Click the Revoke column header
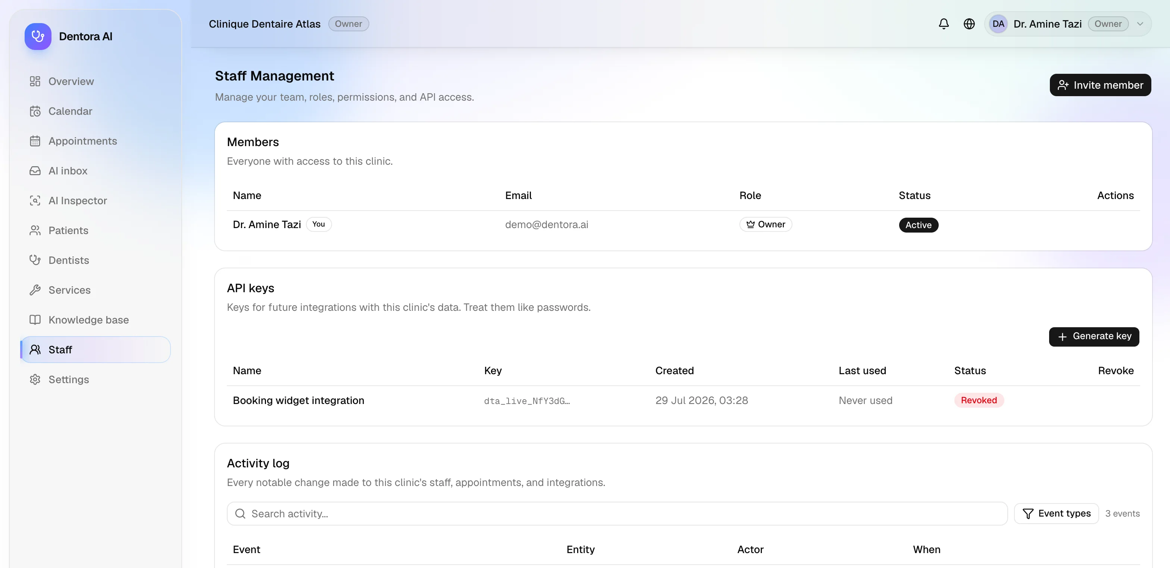This screenshot has width=1170, height=568. [1116, 370]
